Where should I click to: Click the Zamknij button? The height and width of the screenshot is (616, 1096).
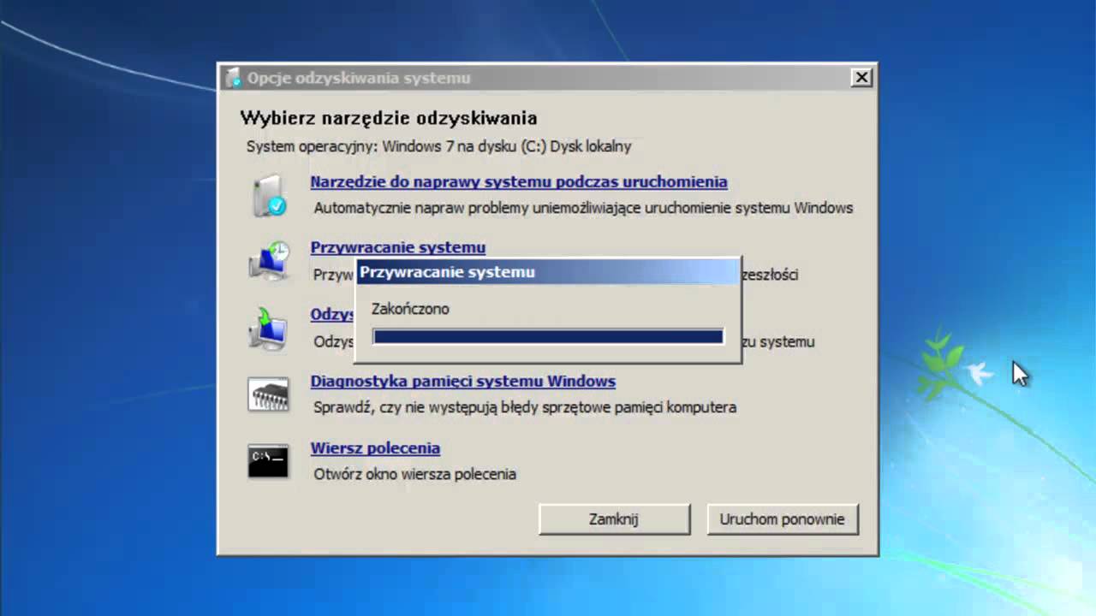(x=614, y=519)
